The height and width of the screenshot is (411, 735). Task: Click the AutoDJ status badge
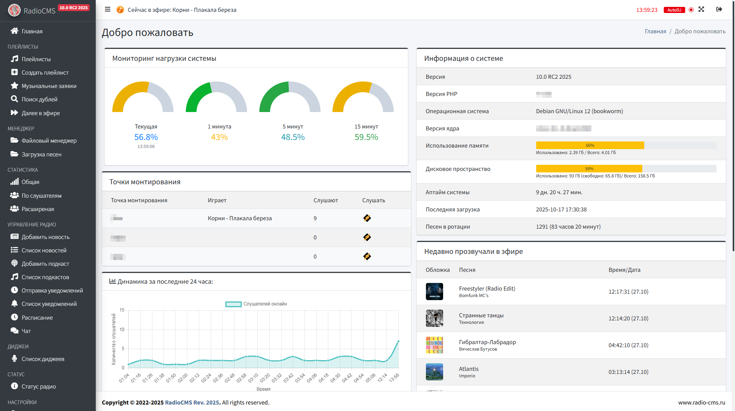point(674,10)
